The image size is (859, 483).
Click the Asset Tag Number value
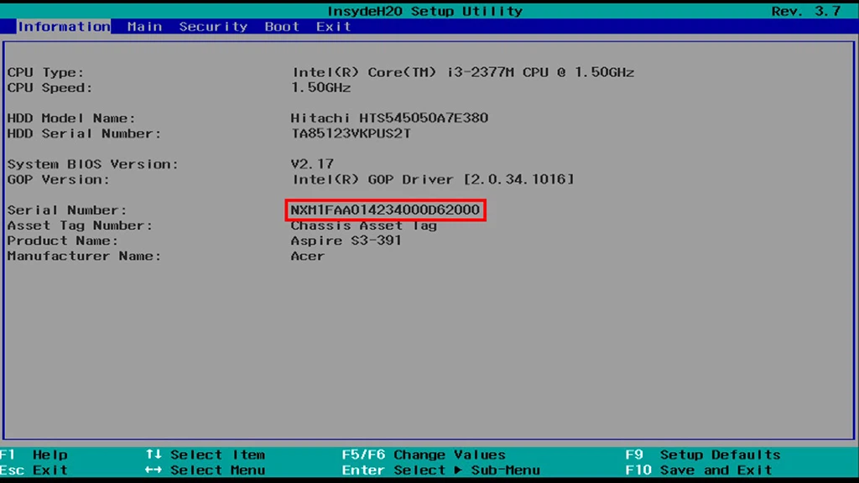pos(364,225)
